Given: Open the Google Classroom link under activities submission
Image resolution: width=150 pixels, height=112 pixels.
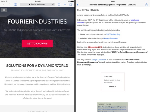Looking at the screenshot, I should (x=111, y=38).
